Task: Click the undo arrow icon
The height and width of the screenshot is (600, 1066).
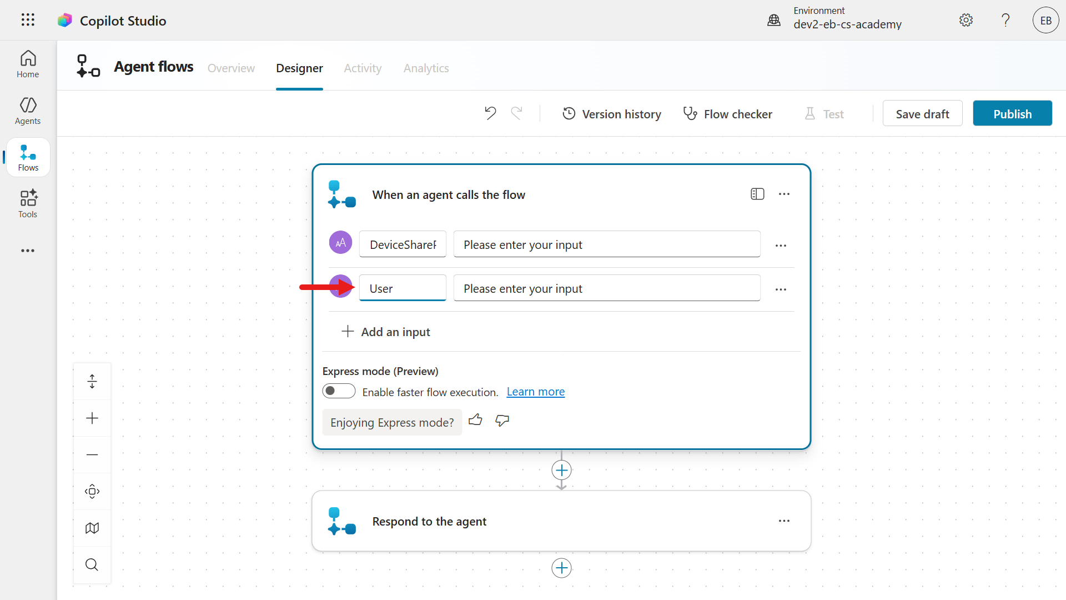Action: [490, 113]
